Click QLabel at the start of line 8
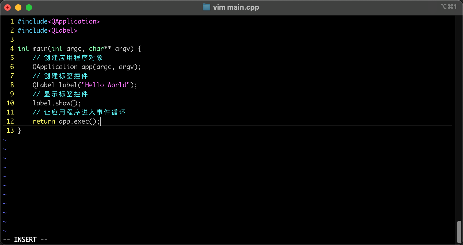Image resolution: width=463 pixels, height=245 pixels. (x=44, y=85)
